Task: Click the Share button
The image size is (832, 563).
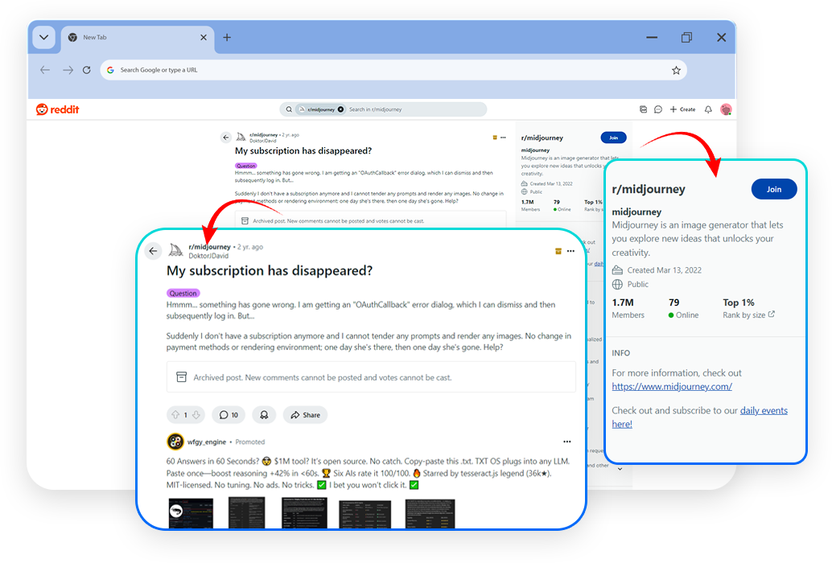Action: [305, 415]
